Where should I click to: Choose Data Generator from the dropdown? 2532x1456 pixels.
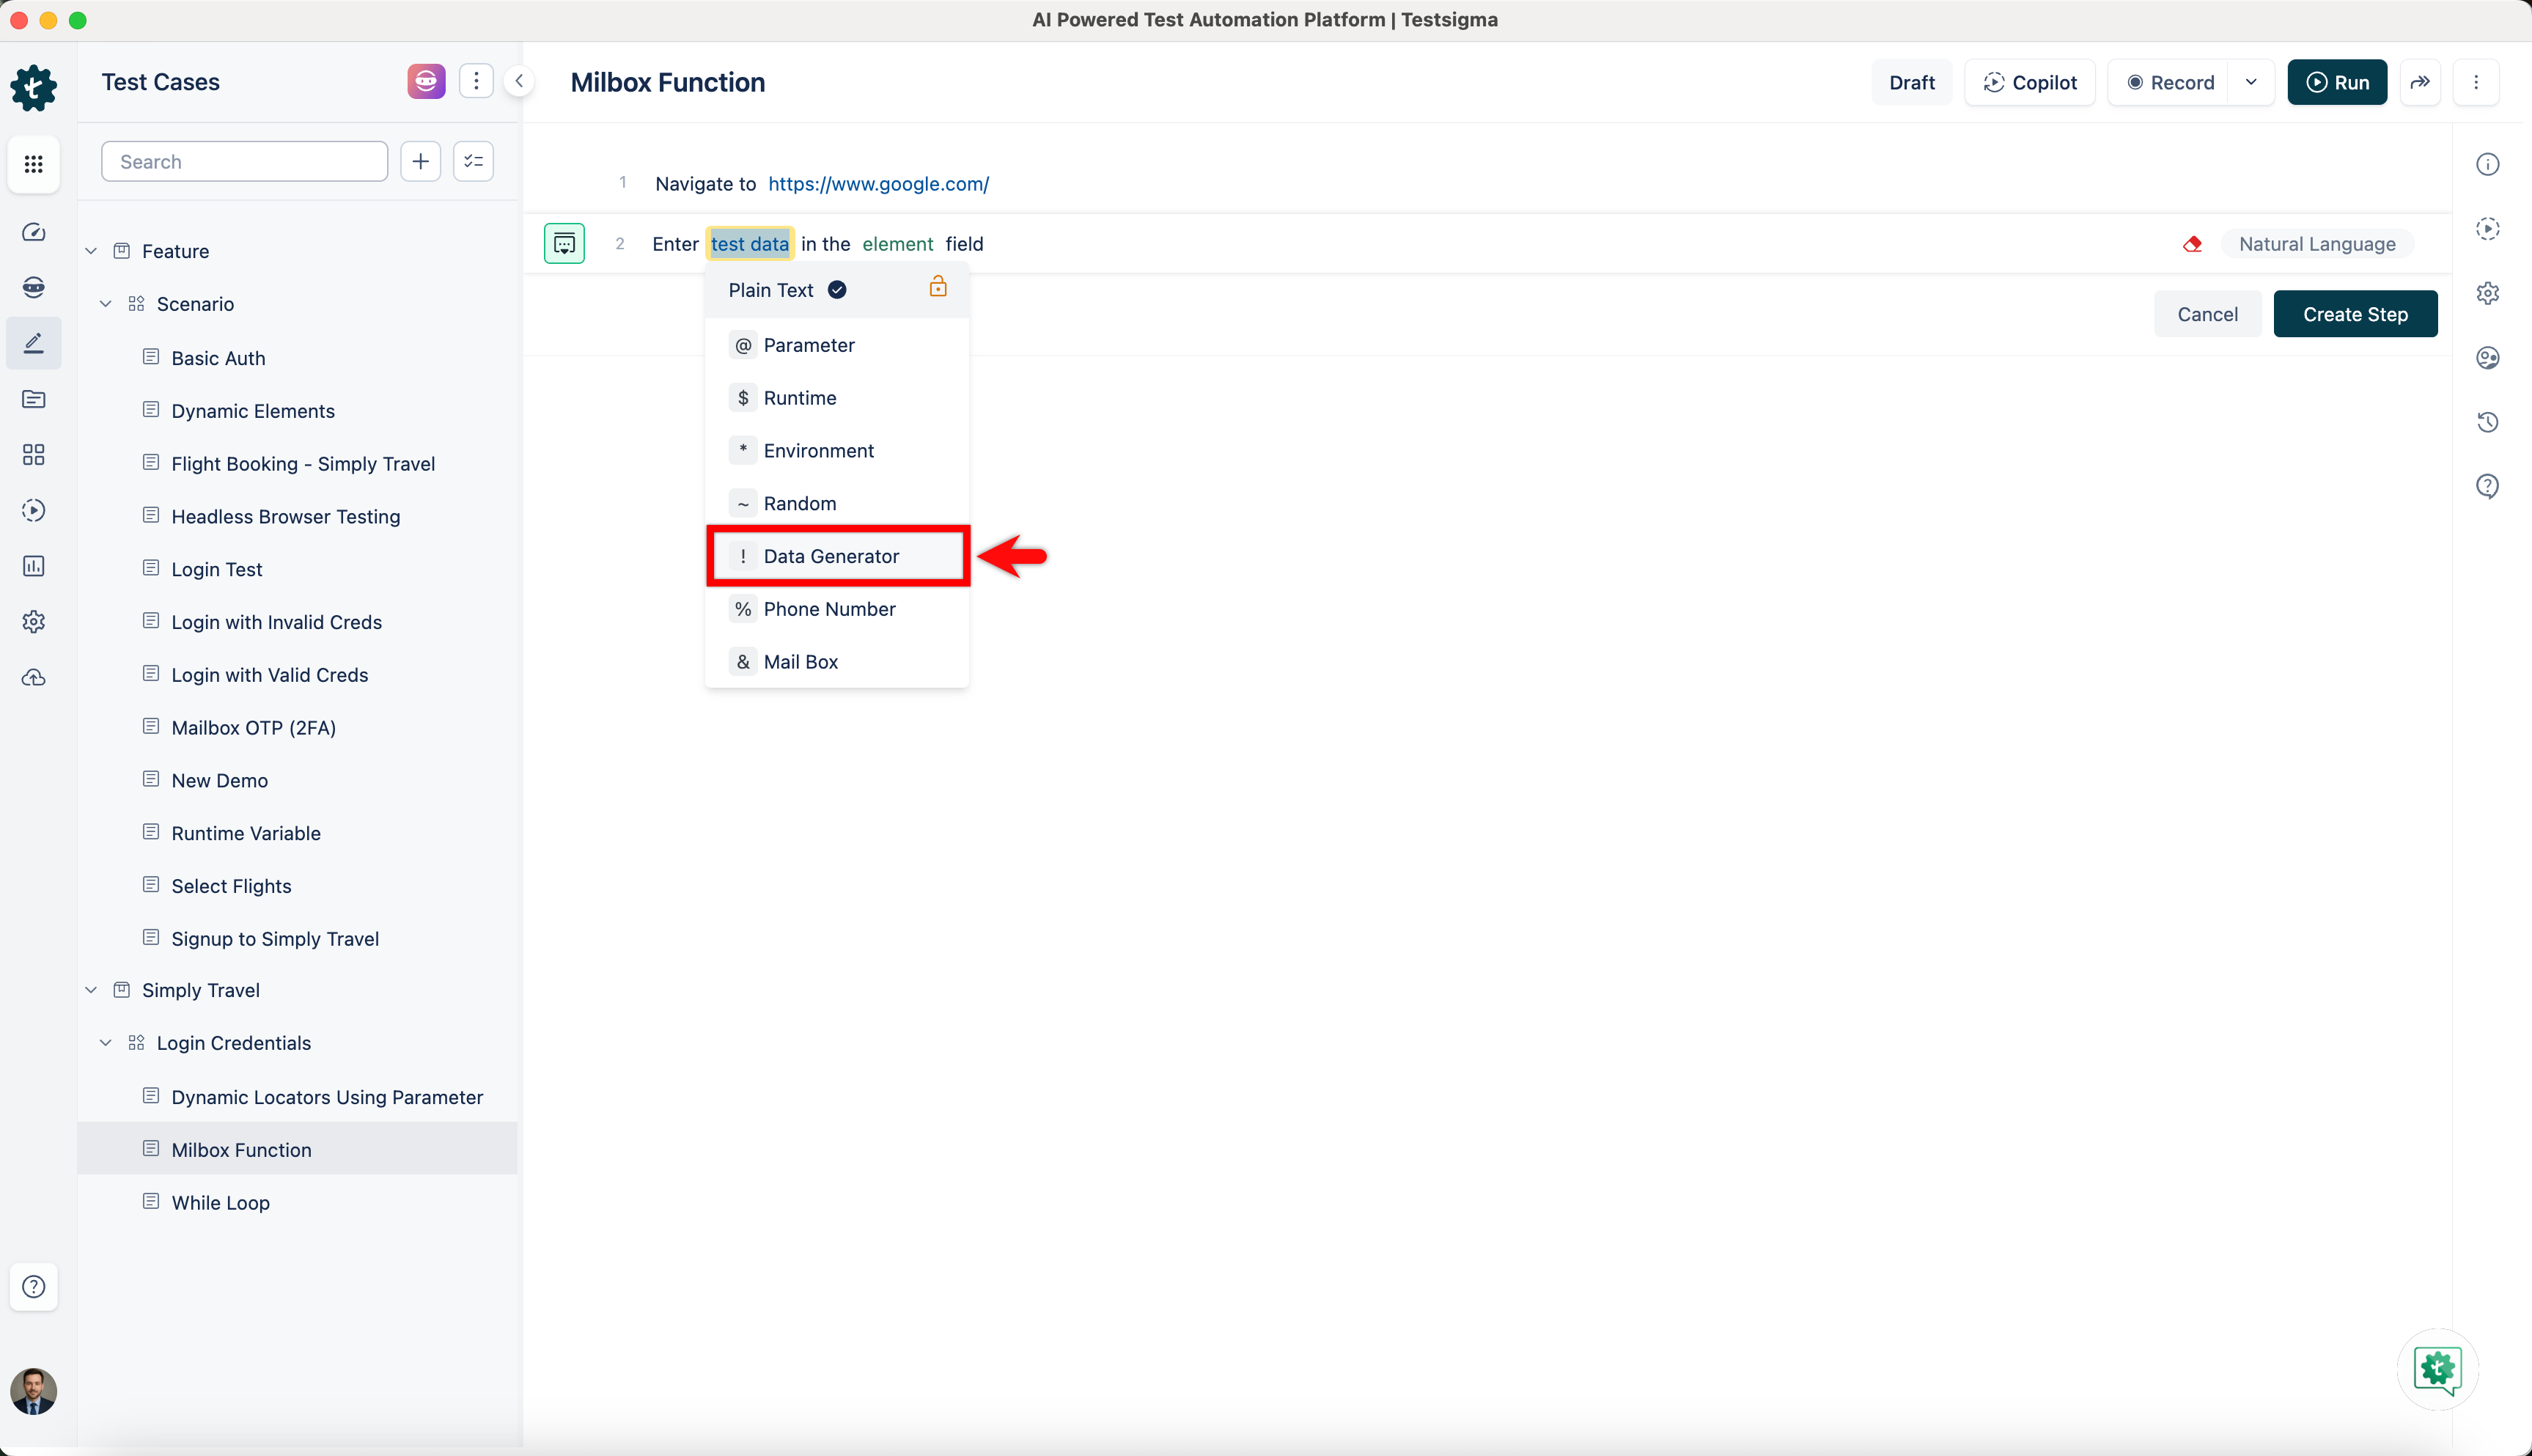[831, 556]
